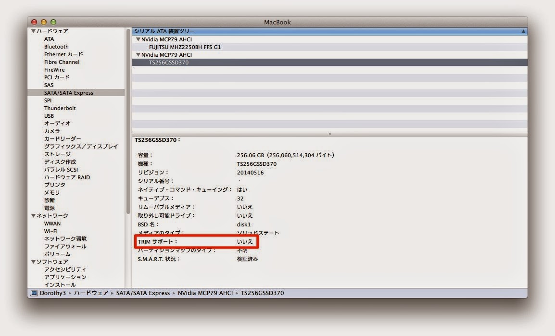
Task: Select Wi-Fi under ネットワーク
Action: coord(50,231)
